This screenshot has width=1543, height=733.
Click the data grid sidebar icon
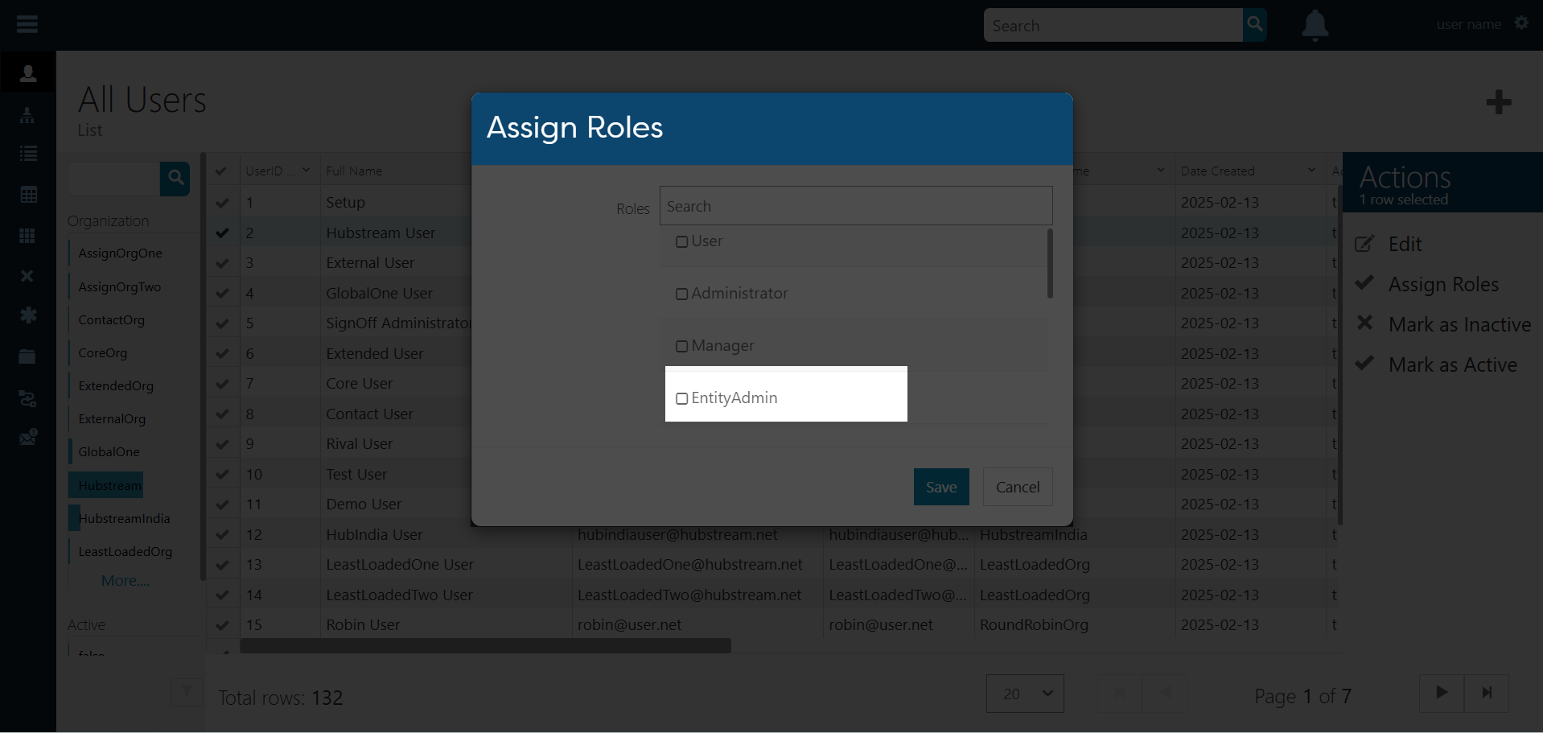point(27,194)
